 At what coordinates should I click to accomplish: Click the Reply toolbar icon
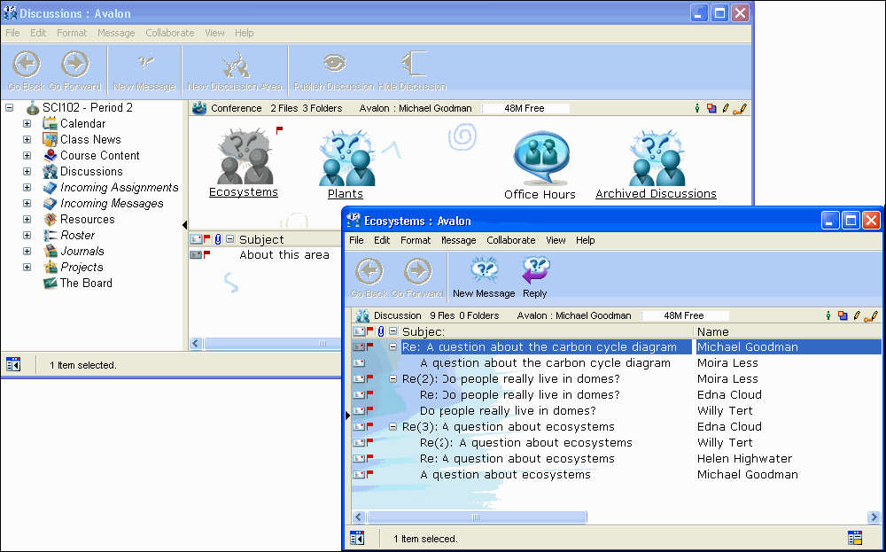(535, 272)
